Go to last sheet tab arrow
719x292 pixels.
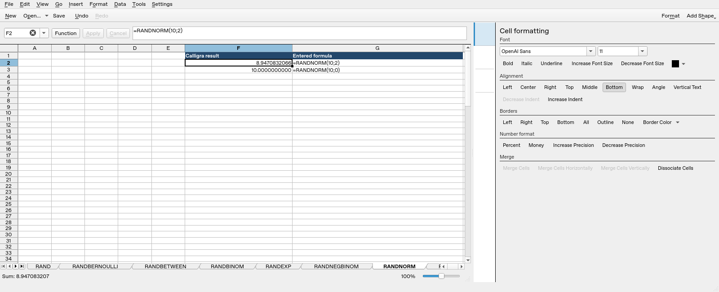tap(22, 266)
